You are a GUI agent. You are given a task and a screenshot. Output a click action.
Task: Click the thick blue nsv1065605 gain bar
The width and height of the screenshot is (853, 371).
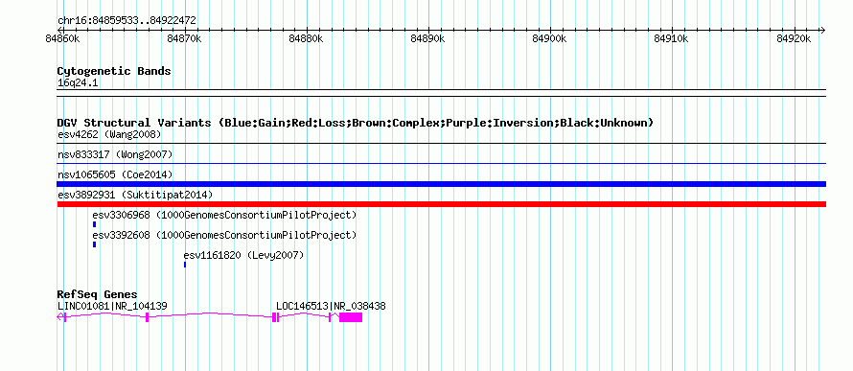[441, 184]
